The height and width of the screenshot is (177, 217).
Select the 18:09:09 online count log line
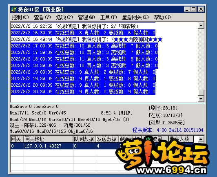click(84, 59)
